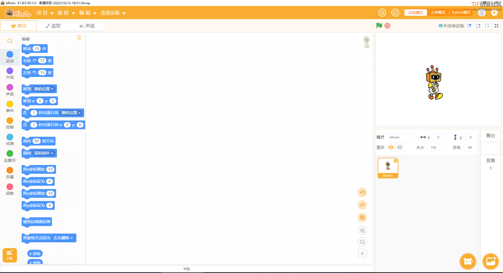Select the 侦测 sensing category
This screenshot has width=503, height=273.
coord(10,140)
